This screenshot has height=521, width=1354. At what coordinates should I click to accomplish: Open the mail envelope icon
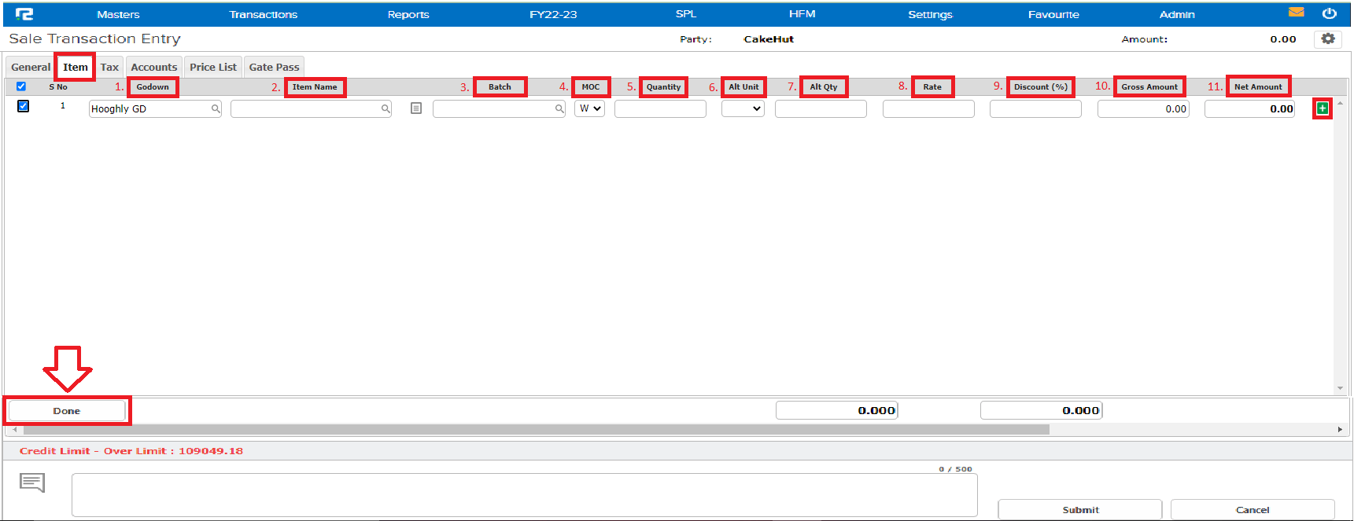coord(1296,13)
